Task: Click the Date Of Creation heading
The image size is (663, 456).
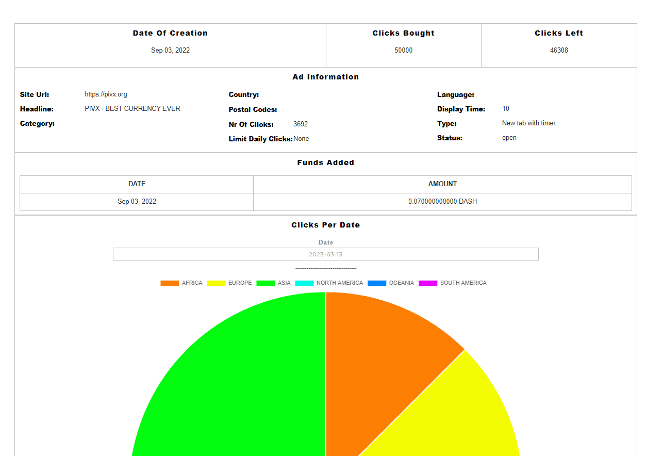Action: point(170,33)
